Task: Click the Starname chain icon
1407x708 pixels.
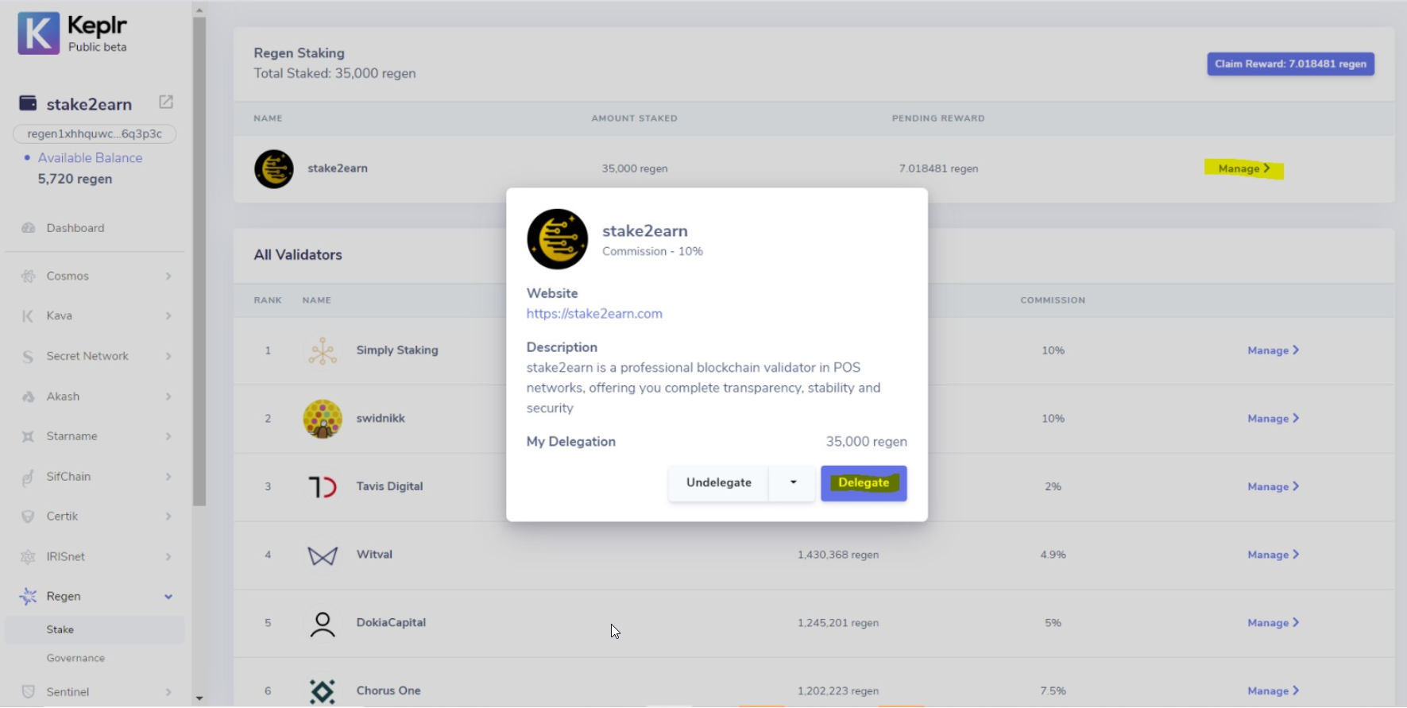Action: click(29, 436)
